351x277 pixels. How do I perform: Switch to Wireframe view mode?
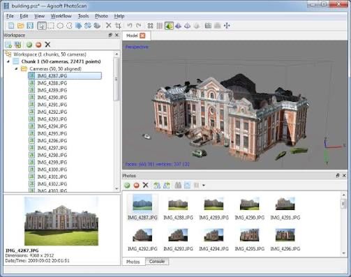coord(187,26)
